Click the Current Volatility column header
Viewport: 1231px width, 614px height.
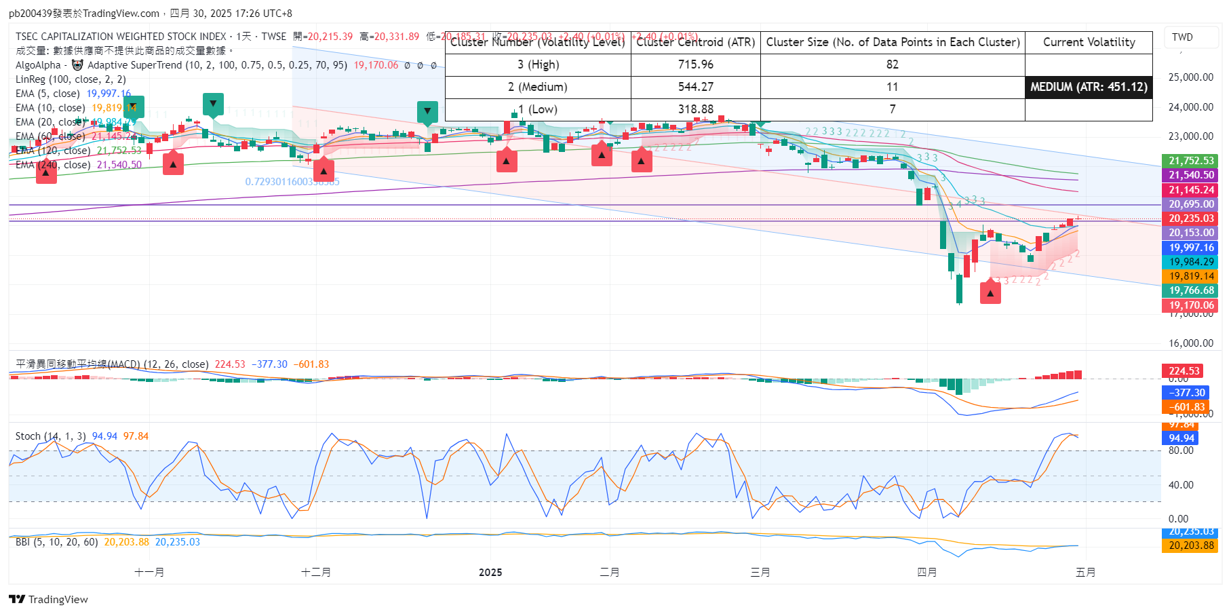tap(1089, 42)
